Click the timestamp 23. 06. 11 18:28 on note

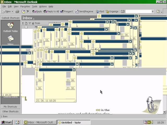[46, 101]
